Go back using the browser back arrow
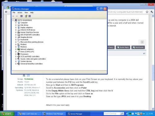 click(6, 12)
